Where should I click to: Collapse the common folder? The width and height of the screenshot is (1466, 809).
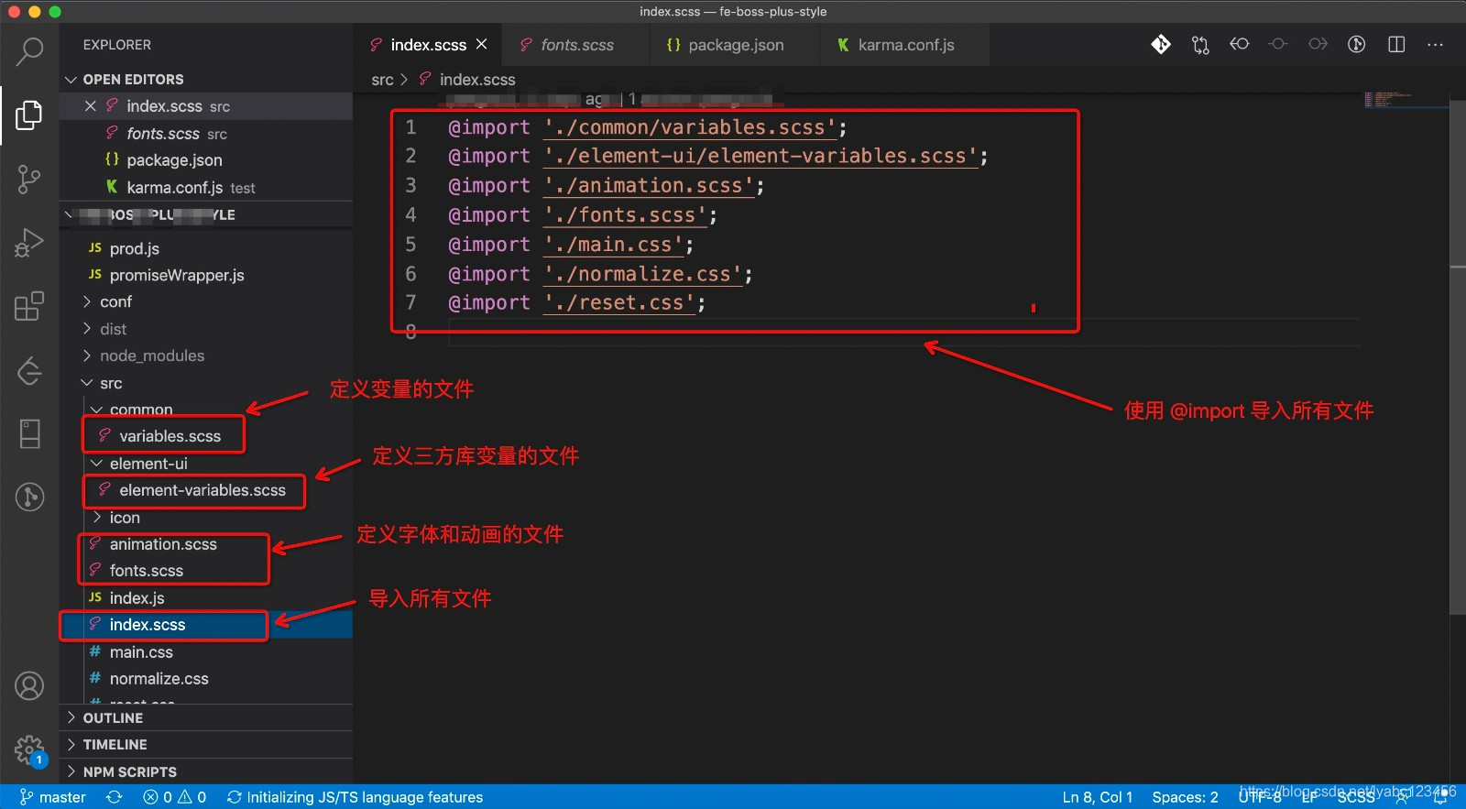pyautogui.click(x=206, y=410)
